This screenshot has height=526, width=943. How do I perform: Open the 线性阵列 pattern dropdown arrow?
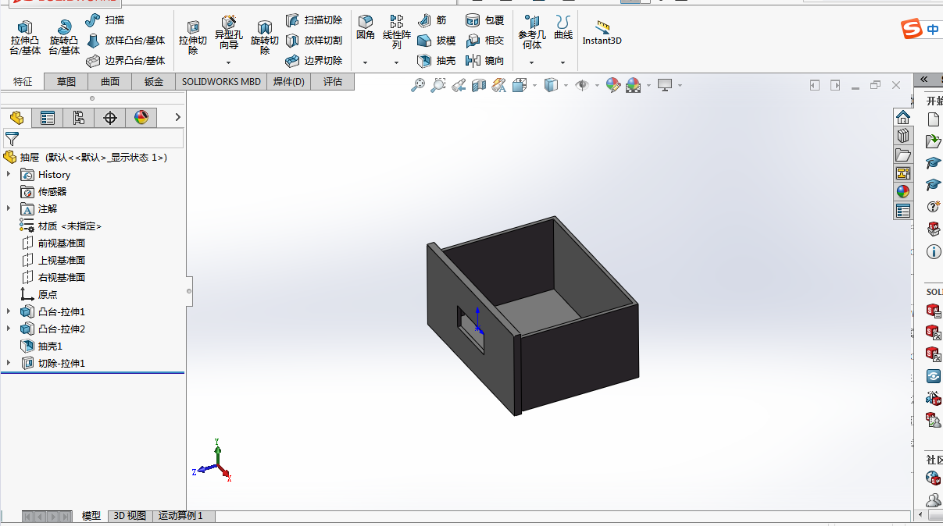396,62
